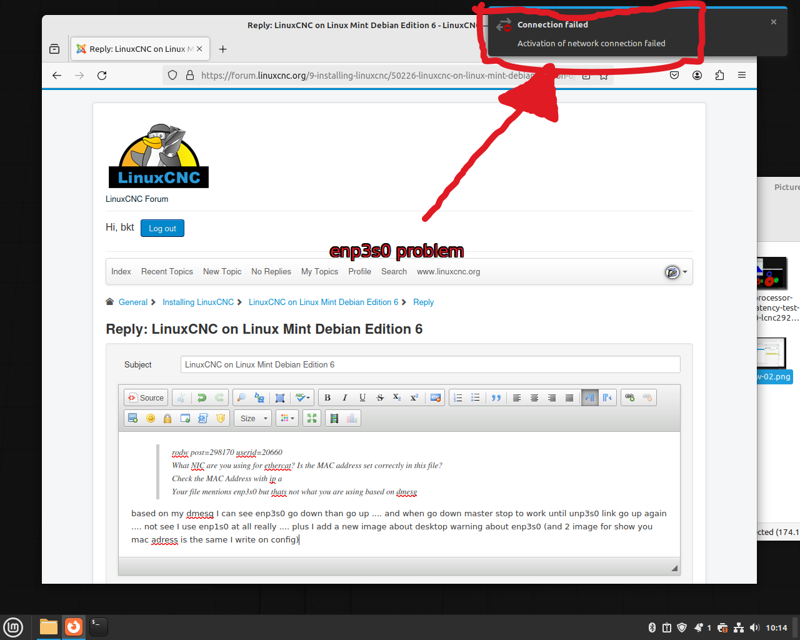Image resolution: width=800 pixels, height=640 pixels.
Task: Toggle italic formatting
Action: pos(345,397)
